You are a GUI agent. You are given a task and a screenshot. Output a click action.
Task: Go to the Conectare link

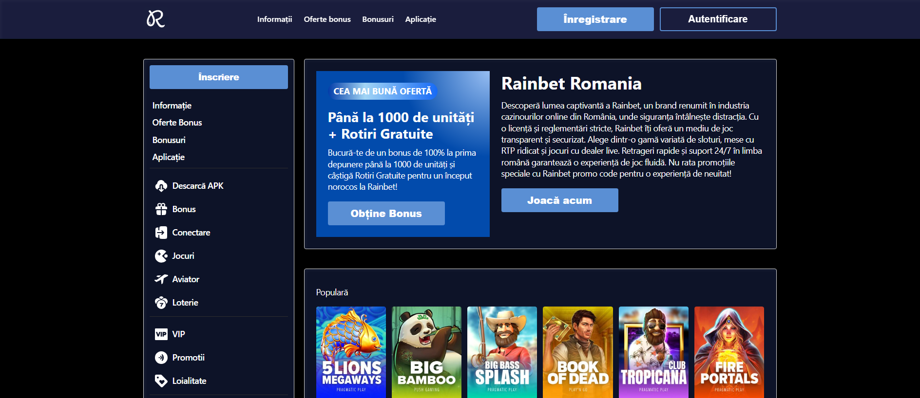click(192, 233)
